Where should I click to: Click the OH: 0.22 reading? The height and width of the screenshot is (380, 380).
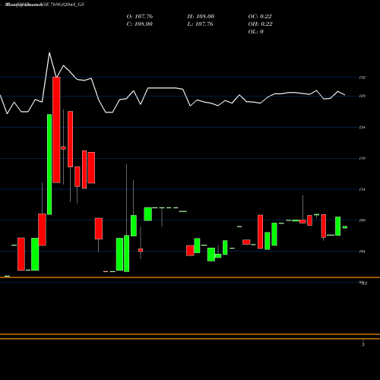pos(261,24)
